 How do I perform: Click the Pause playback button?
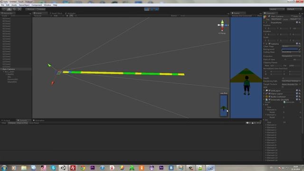152,9
